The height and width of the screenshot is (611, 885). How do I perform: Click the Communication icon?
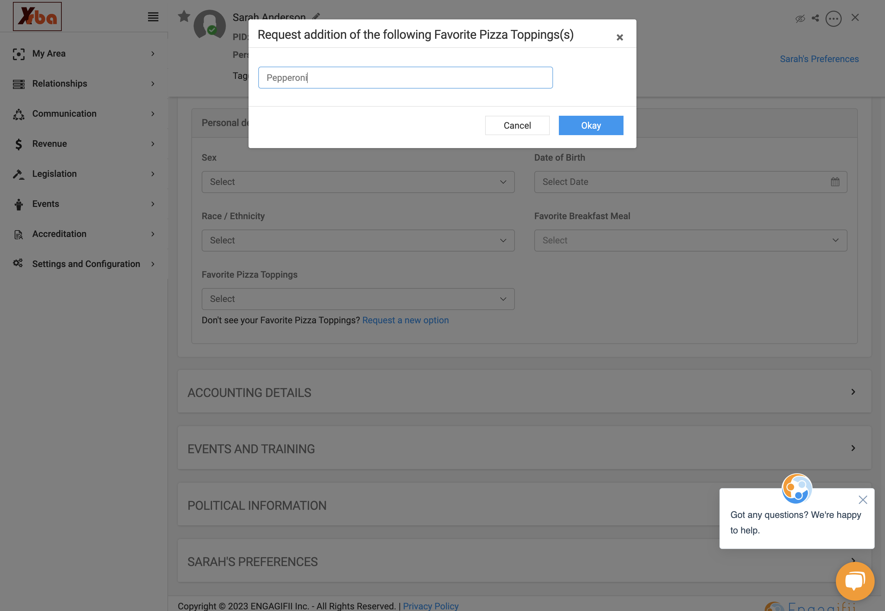(x=18, y=114)
